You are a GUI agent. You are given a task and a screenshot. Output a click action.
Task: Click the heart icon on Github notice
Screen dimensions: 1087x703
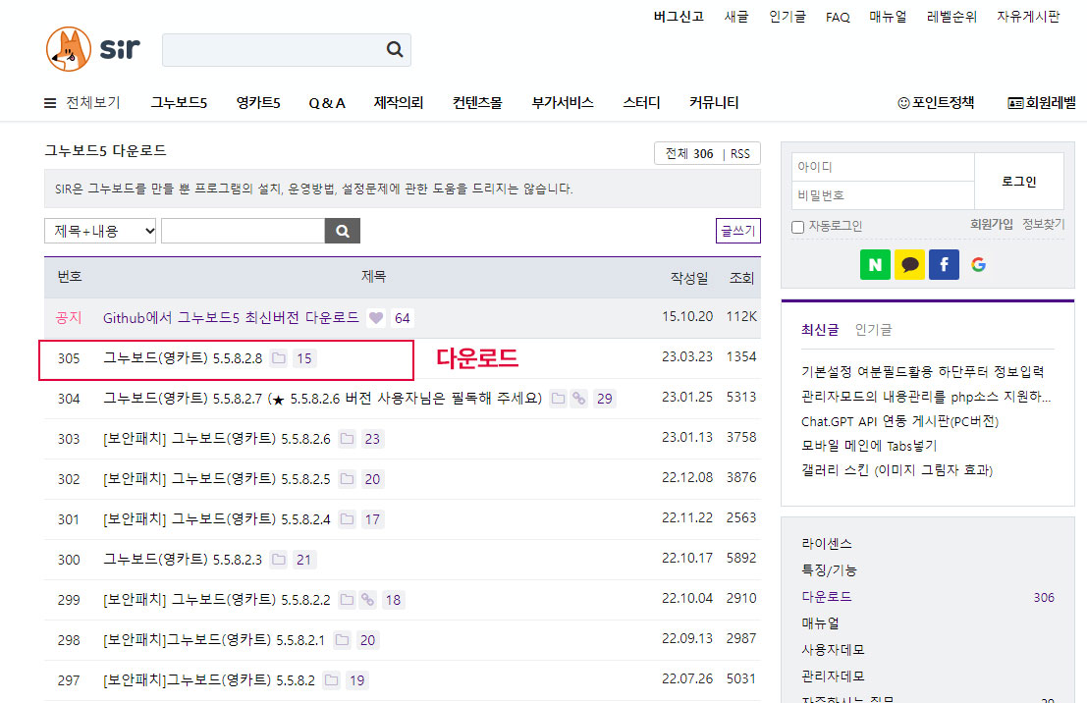[376, 317]
